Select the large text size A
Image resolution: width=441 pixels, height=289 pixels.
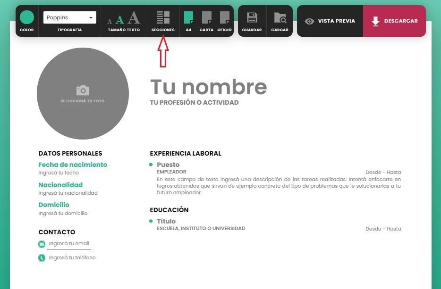[x=134, y=18]
